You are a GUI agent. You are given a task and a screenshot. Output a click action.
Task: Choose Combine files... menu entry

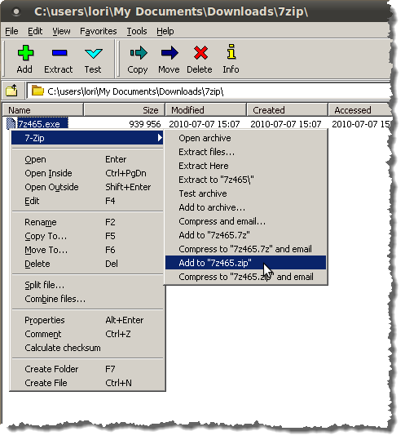click(x=87, y=299)
